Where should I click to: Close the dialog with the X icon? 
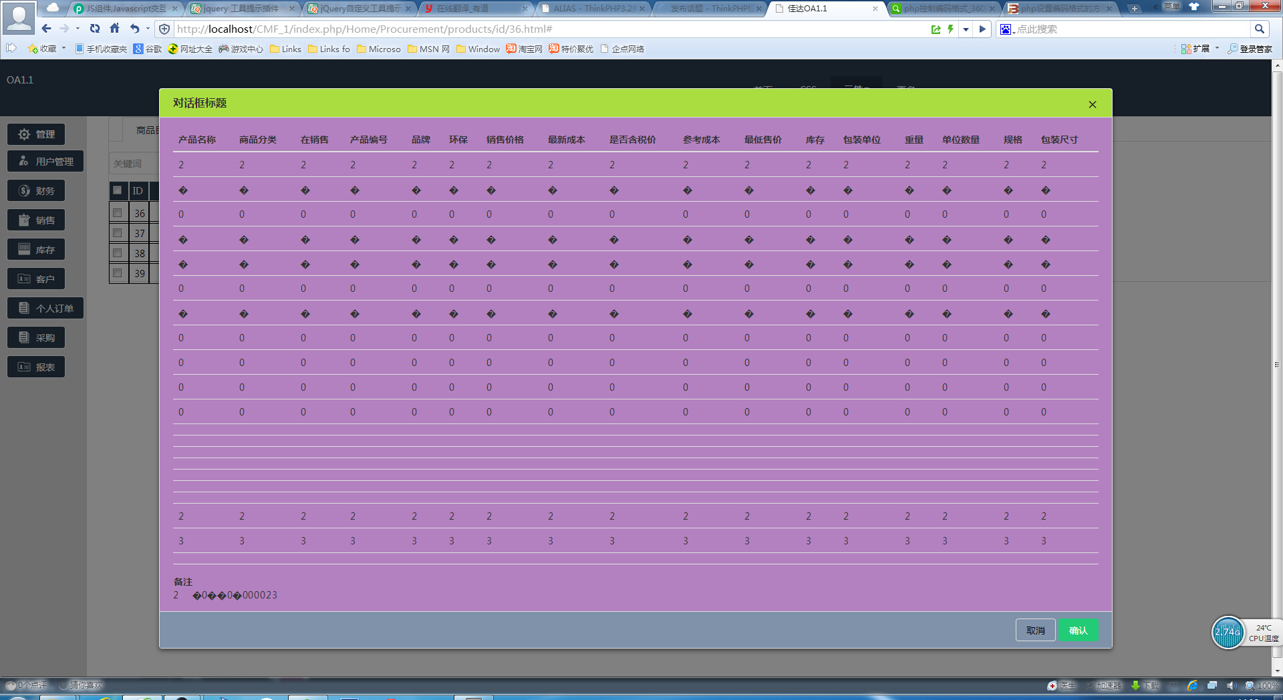(1093, 104)
